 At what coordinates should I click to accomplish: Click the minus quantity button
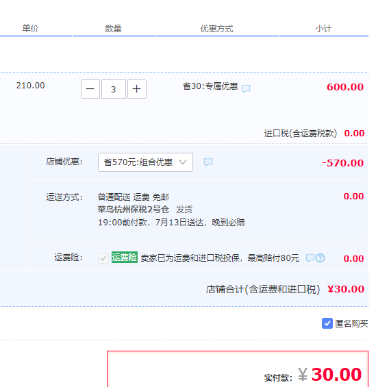click(x=90, y=89)
